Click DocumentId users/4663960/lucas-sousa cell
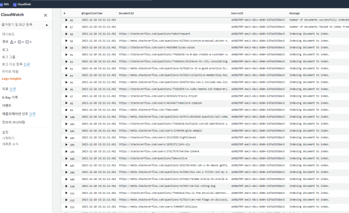 pyautogui.click(x=157, y=47)
